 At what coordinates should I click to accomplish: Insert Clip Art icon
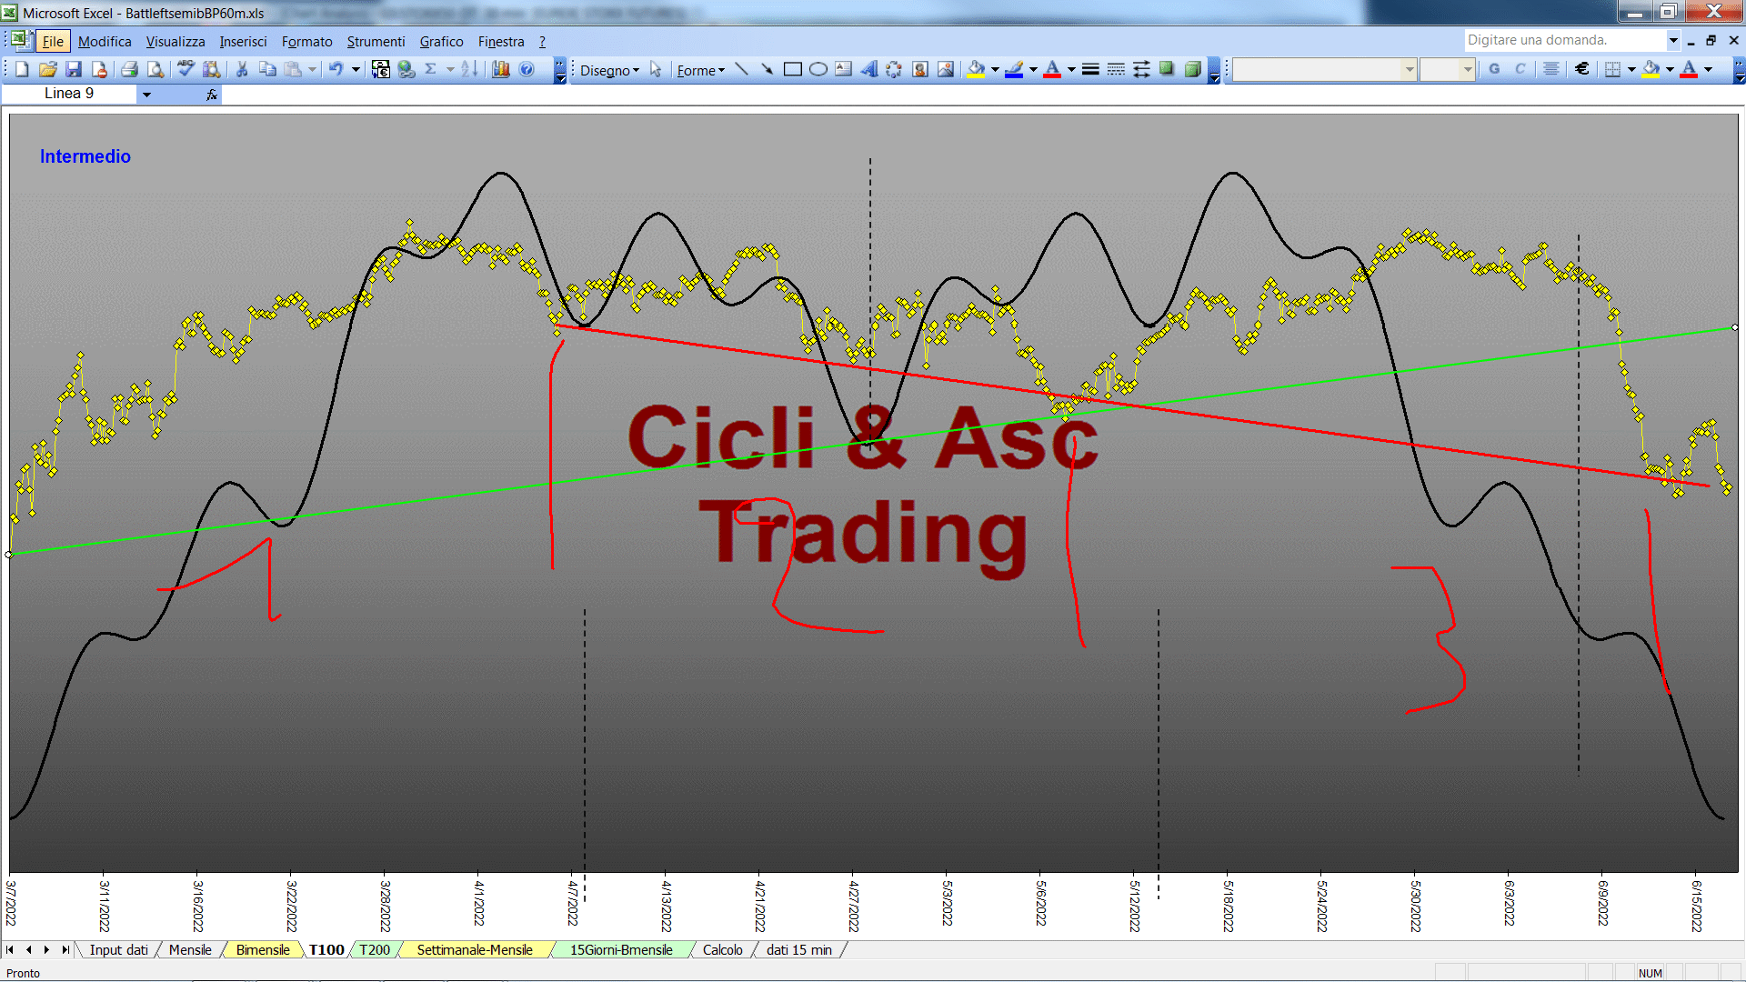click(920, 69)
